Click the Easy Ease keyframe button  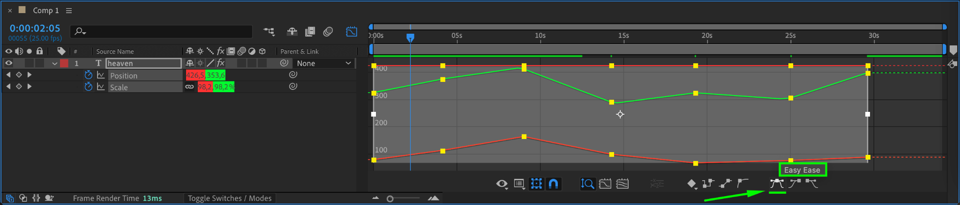(x=777, y=184)
